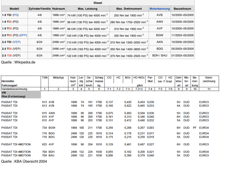Click the BAU engine code in the KBA table
This screenshot has width=225, height=180.
point(51,155)
